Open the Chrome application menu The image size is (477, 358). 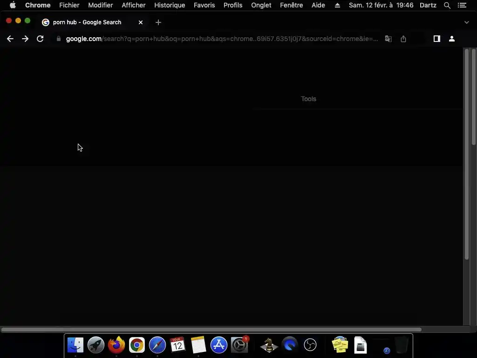[38, 5]
